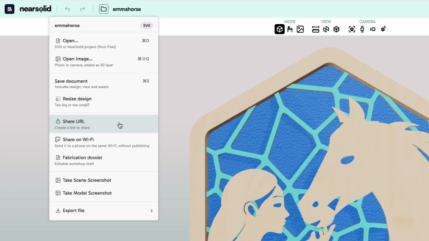
Task: Click the top-bottom camera view icon
Action: pos(362,29)
